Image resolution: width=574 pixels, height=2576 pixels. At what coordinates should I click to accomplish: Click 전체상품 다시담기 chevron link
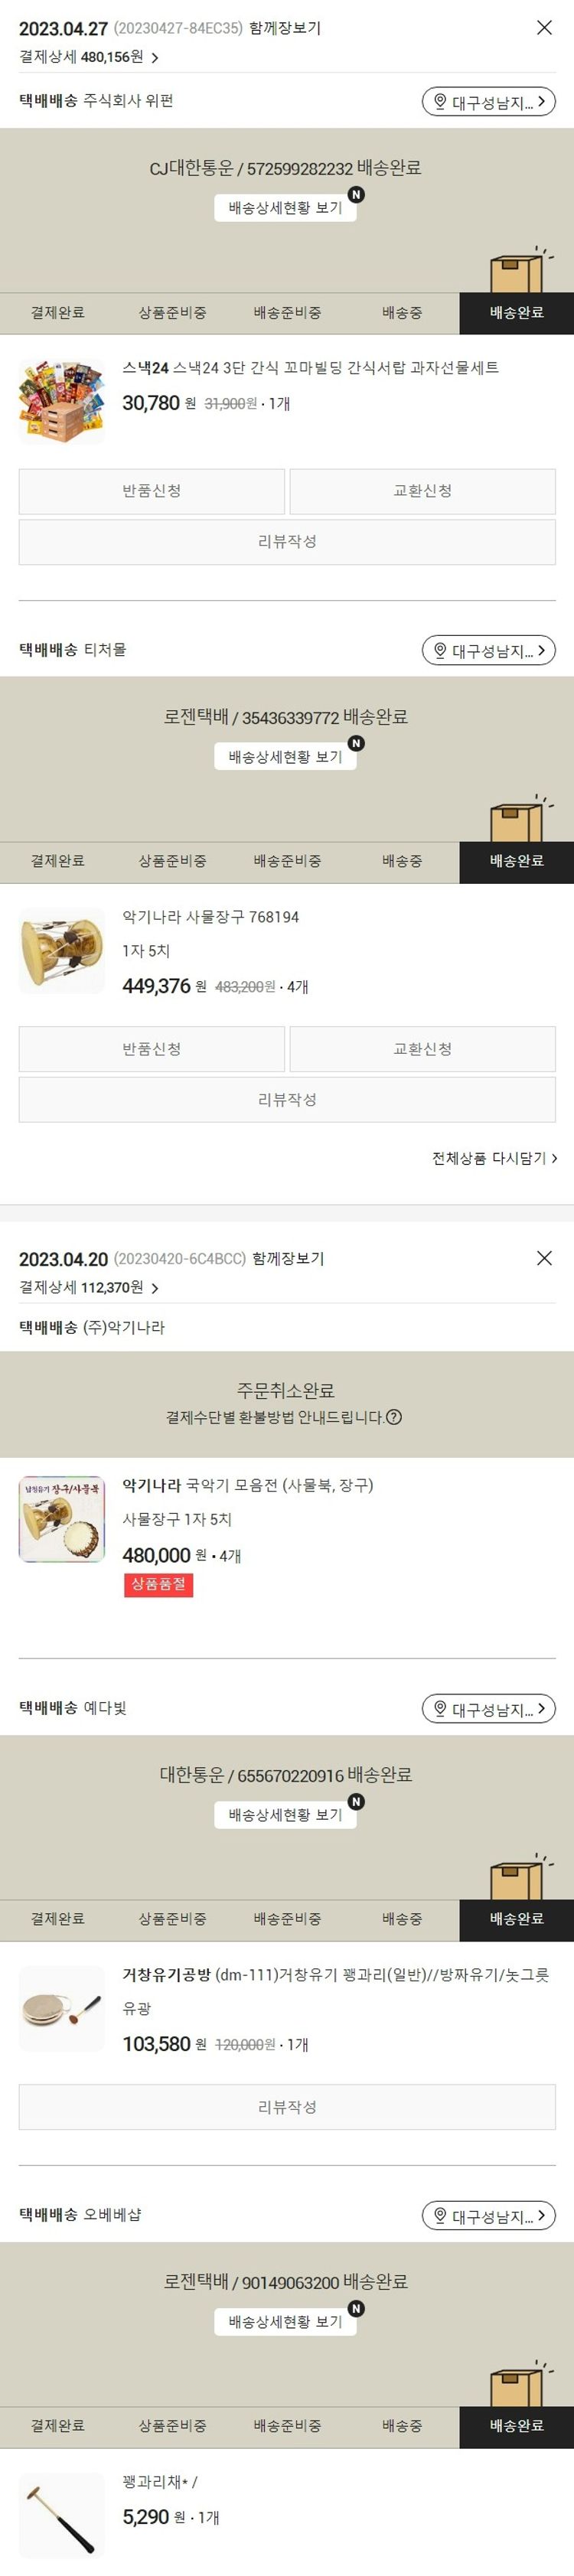click(495, 1158)
